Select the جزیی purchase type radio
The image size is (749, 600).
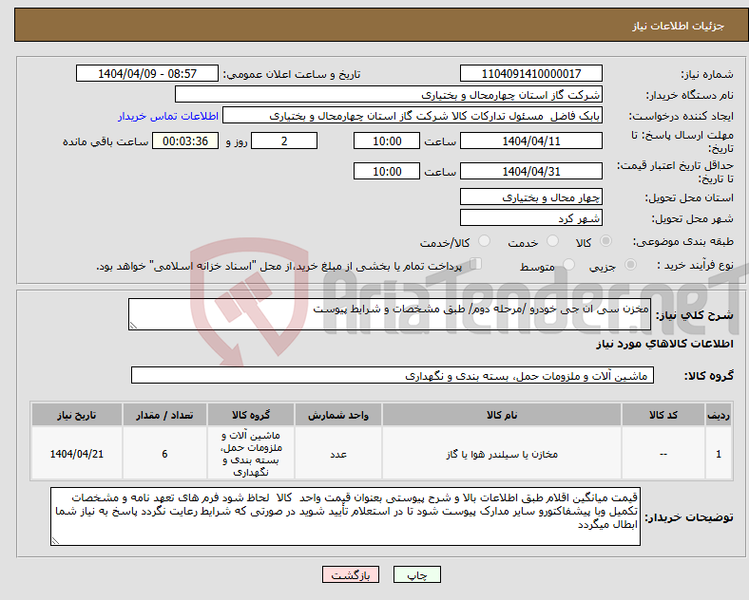[x=630, y=264]
